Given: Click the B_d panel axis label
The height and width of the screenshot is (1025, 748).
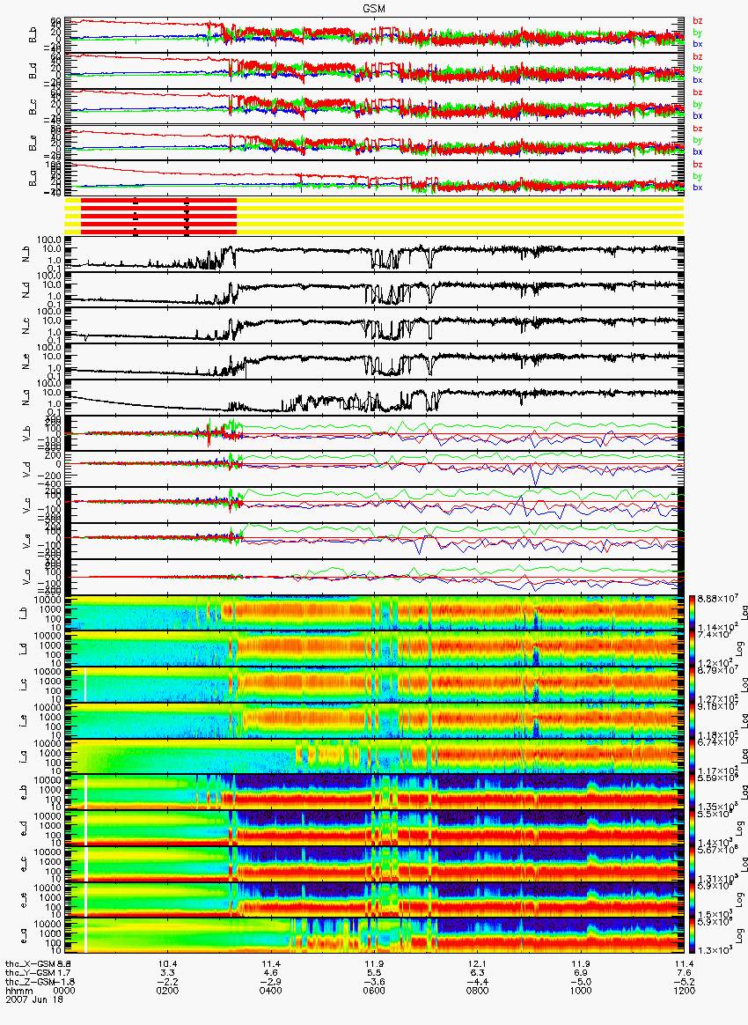Looking at the screenshot, I should point(33,71).
